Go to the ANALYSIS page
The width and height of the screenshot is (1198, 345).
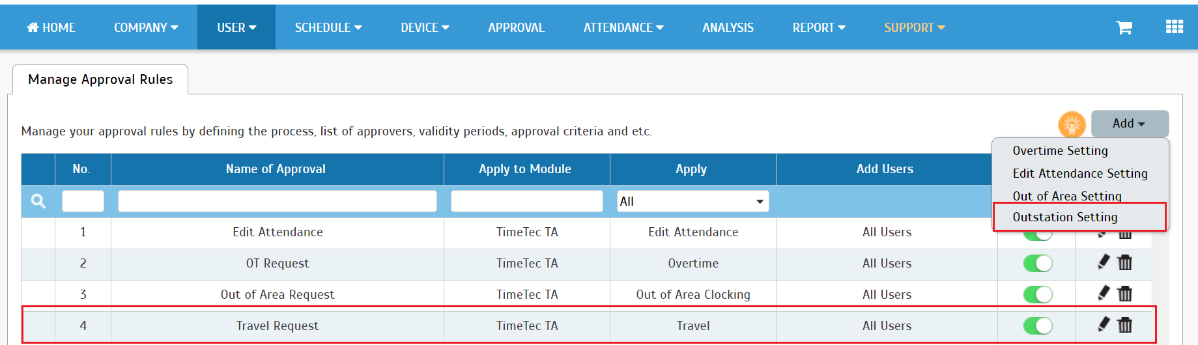(728, 27)
